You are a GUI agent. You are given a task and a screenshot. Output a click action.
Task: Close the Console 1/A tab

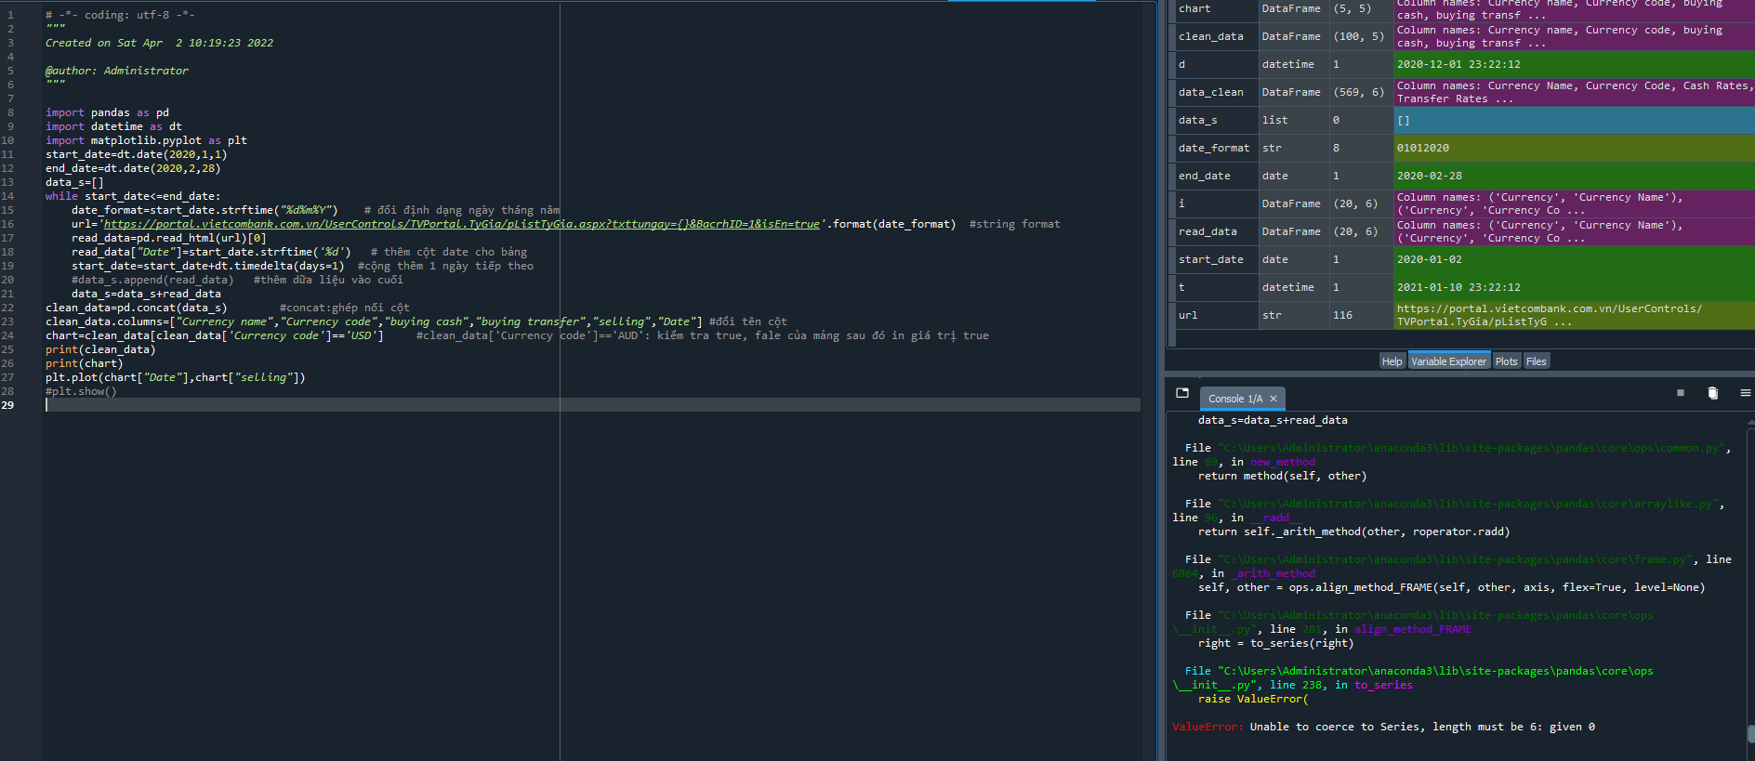1273,399
